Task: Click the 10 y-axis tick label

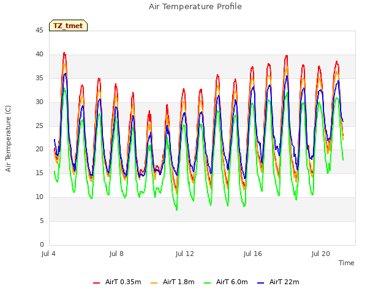Action: click(39, 197)
